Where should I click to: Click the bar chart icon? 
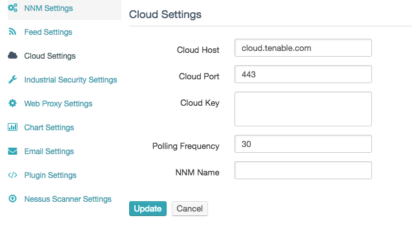point(13,127)
